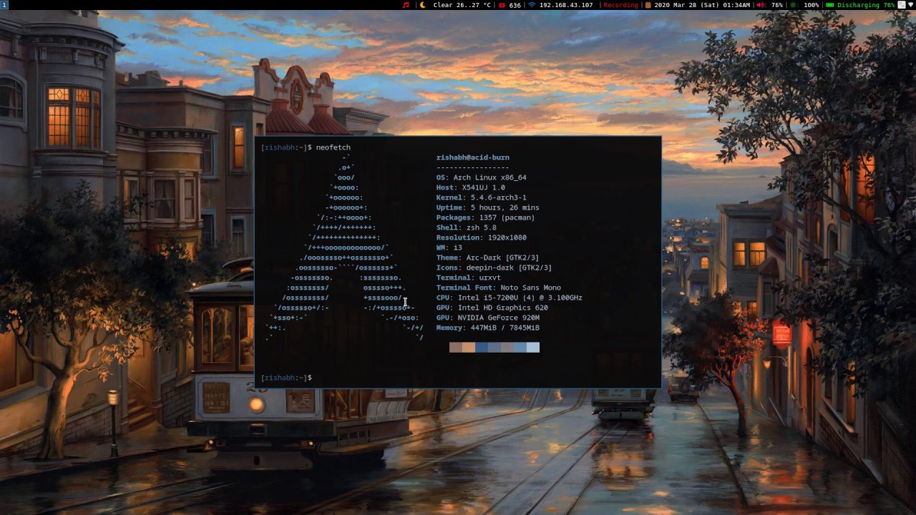This screenshot has width=916, height=515.
Task: Click the Terminal: urxvt line
Action: coord(469,278)
